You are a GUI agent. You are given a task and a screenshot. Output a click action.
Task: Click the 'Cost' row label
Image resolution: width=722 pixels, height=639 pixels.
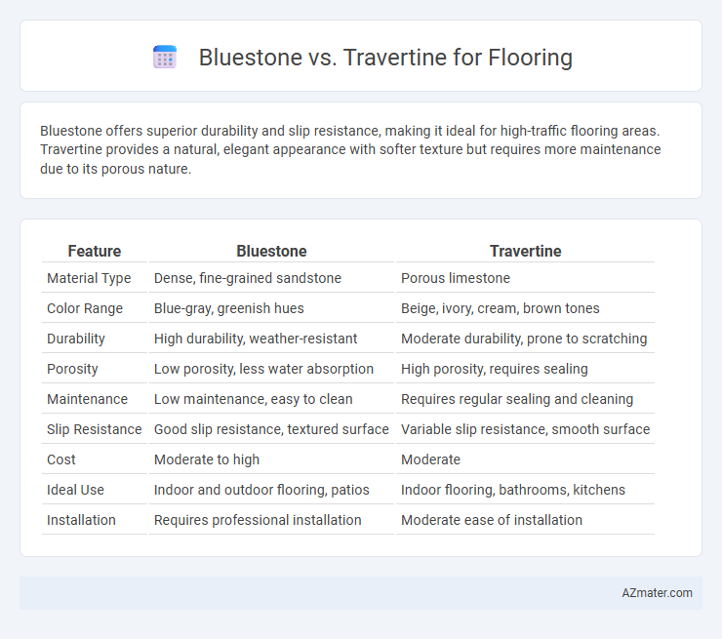(x=61, y=459)
